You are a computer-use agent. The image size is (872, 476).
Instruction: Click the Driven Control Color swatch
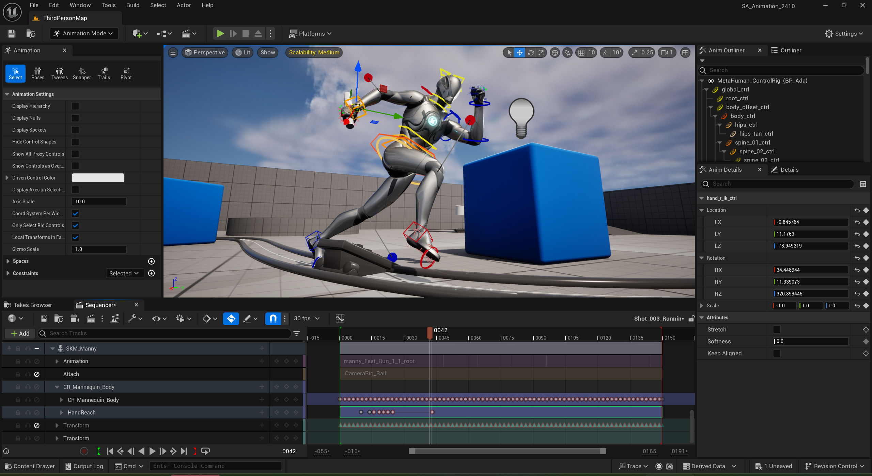98,177
